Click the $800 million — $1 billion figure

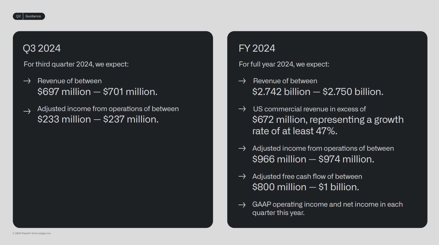tap(305, 187)
